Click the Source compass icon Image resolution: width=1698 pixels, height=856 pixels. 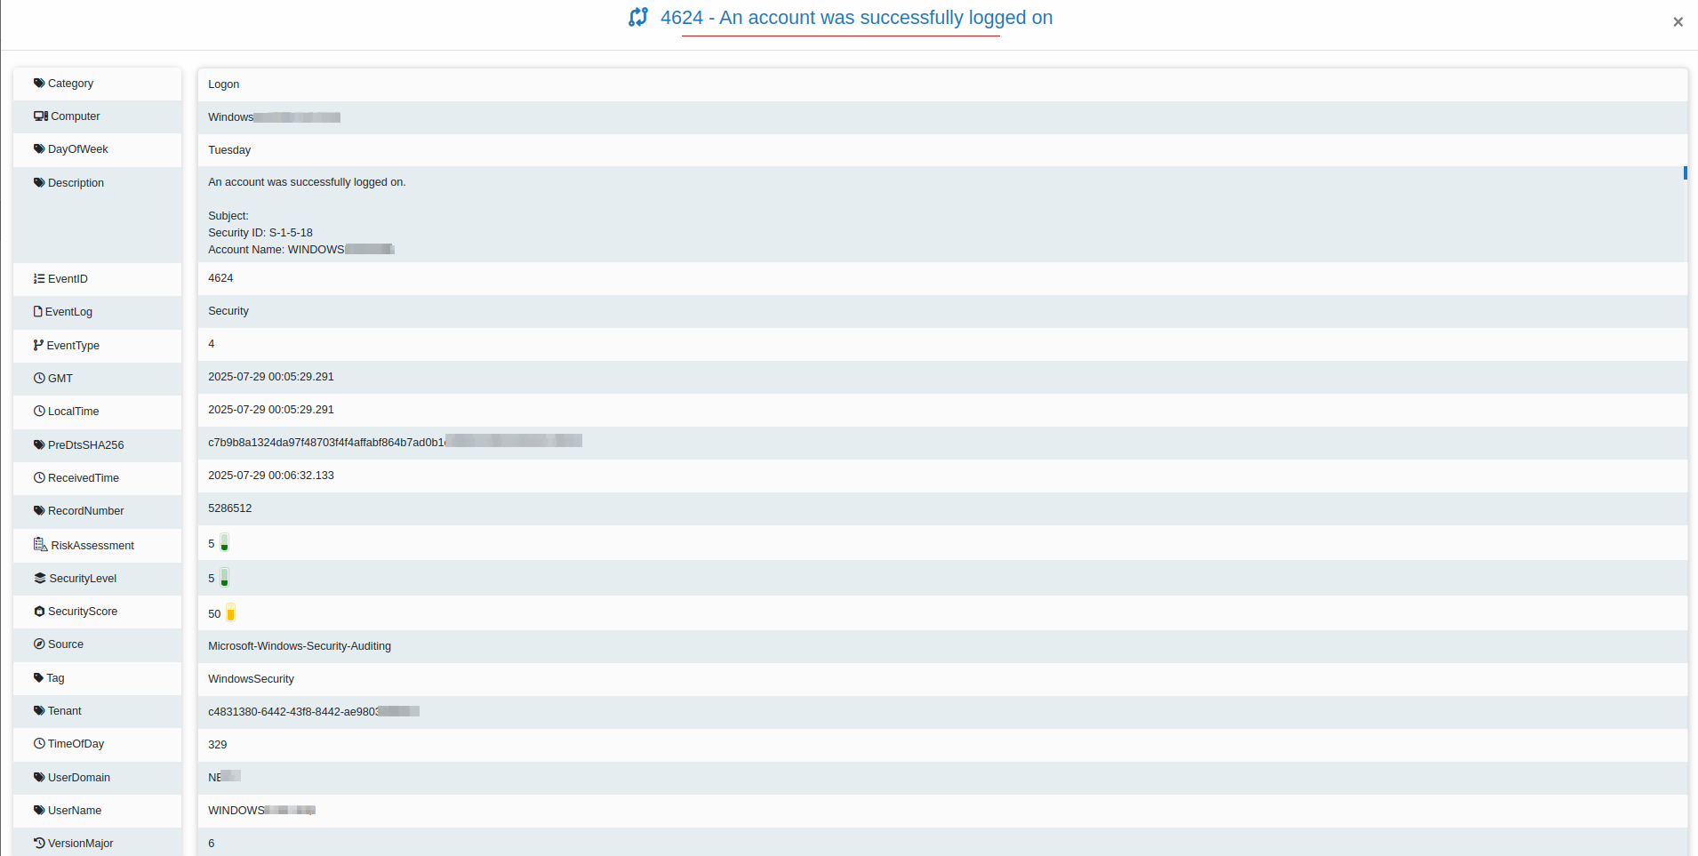[39, 644]
